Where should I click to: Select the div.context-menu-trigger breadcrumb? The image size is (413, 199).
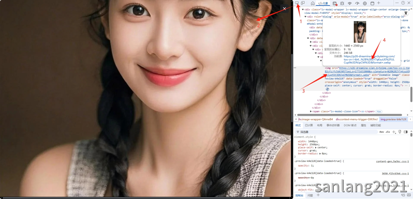coord(357,119)
